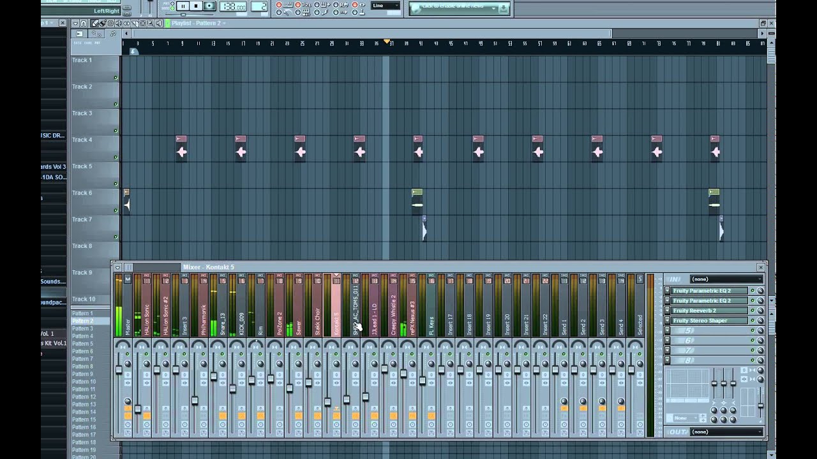
Task: Open the Playlist - Pattern 2 title dropdown
Action: (199, 24)
